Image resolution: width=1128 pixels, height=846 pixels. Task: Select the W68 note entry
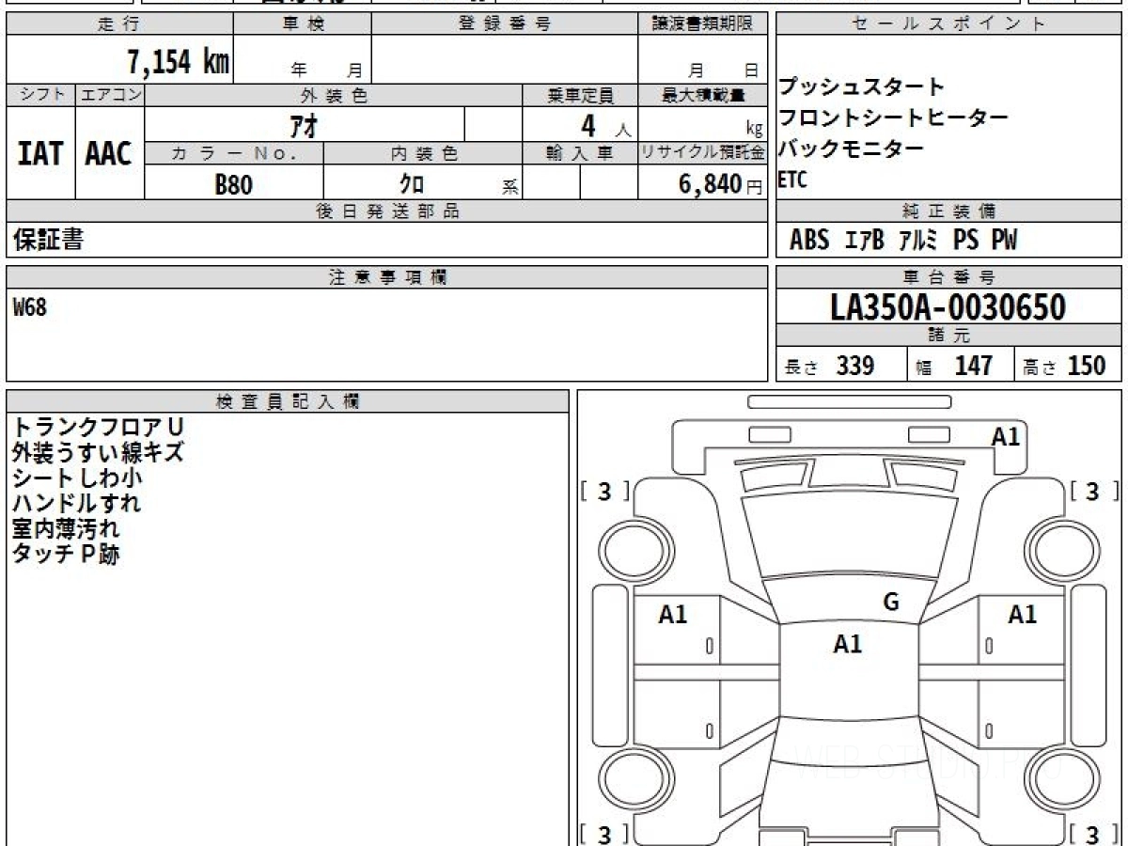click(x=30, y=306)
